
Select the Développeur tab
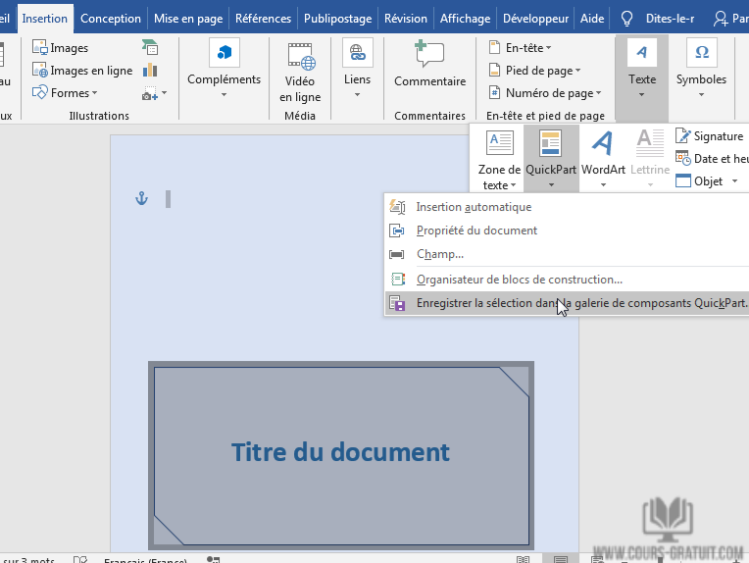tap(535, 19)
